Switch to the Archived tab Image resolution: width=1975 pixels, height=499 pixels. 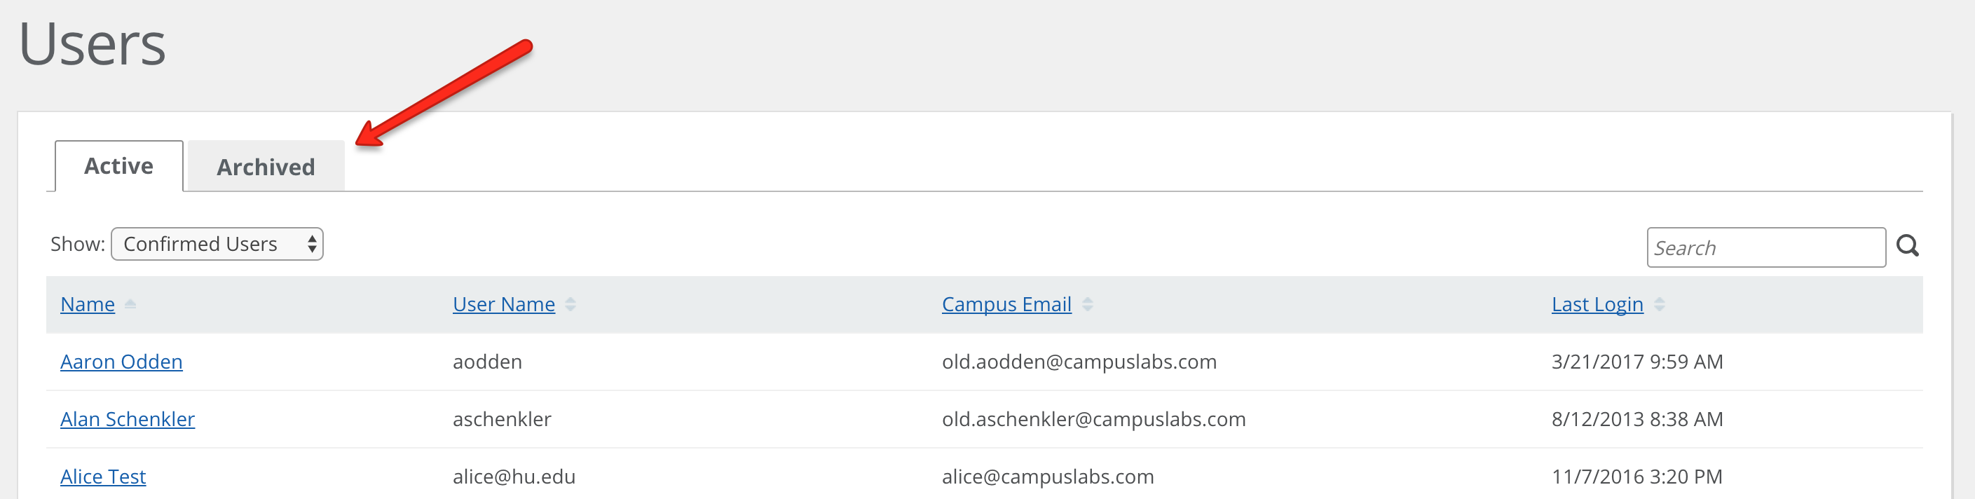266,166
